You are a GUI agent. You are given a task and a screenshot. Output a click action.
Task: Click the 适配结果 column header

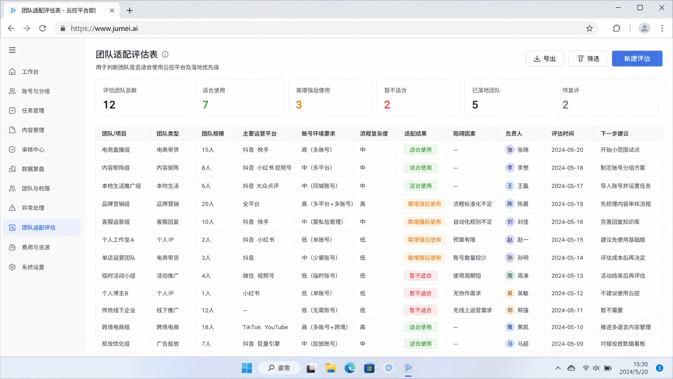click(x=415, y=134)
